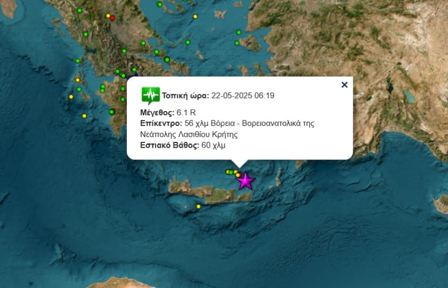Click the "Επίκεντρο" location description
This screenshot has height=288, width=448.
click(227, 129)
